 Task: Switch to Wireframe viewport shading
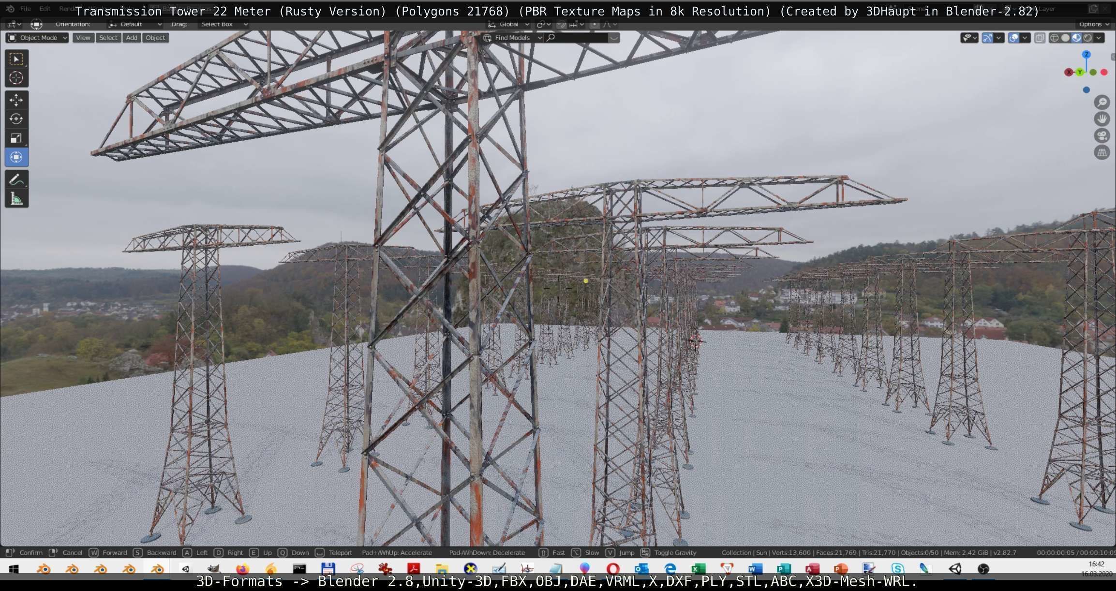[x=1054, y=38]
